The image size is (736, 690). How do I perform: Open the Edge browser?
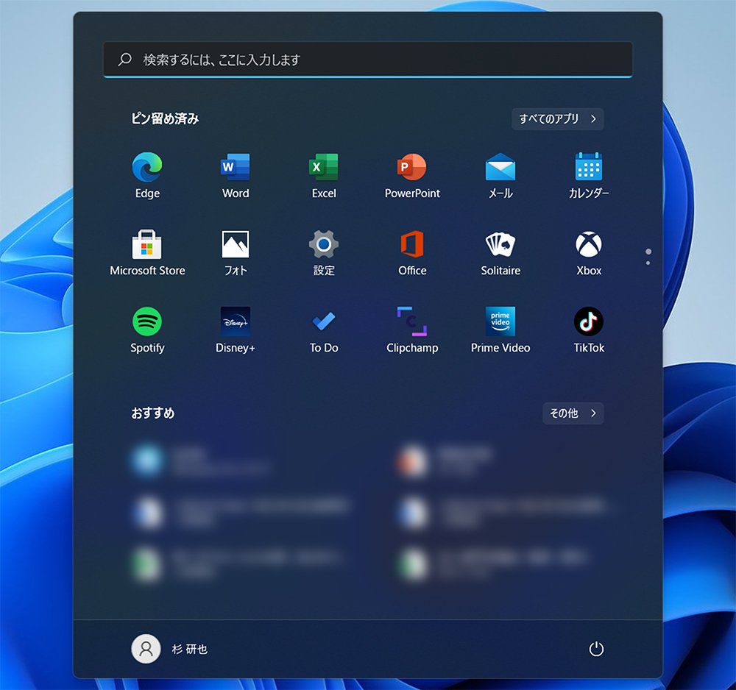pos(147,176)
